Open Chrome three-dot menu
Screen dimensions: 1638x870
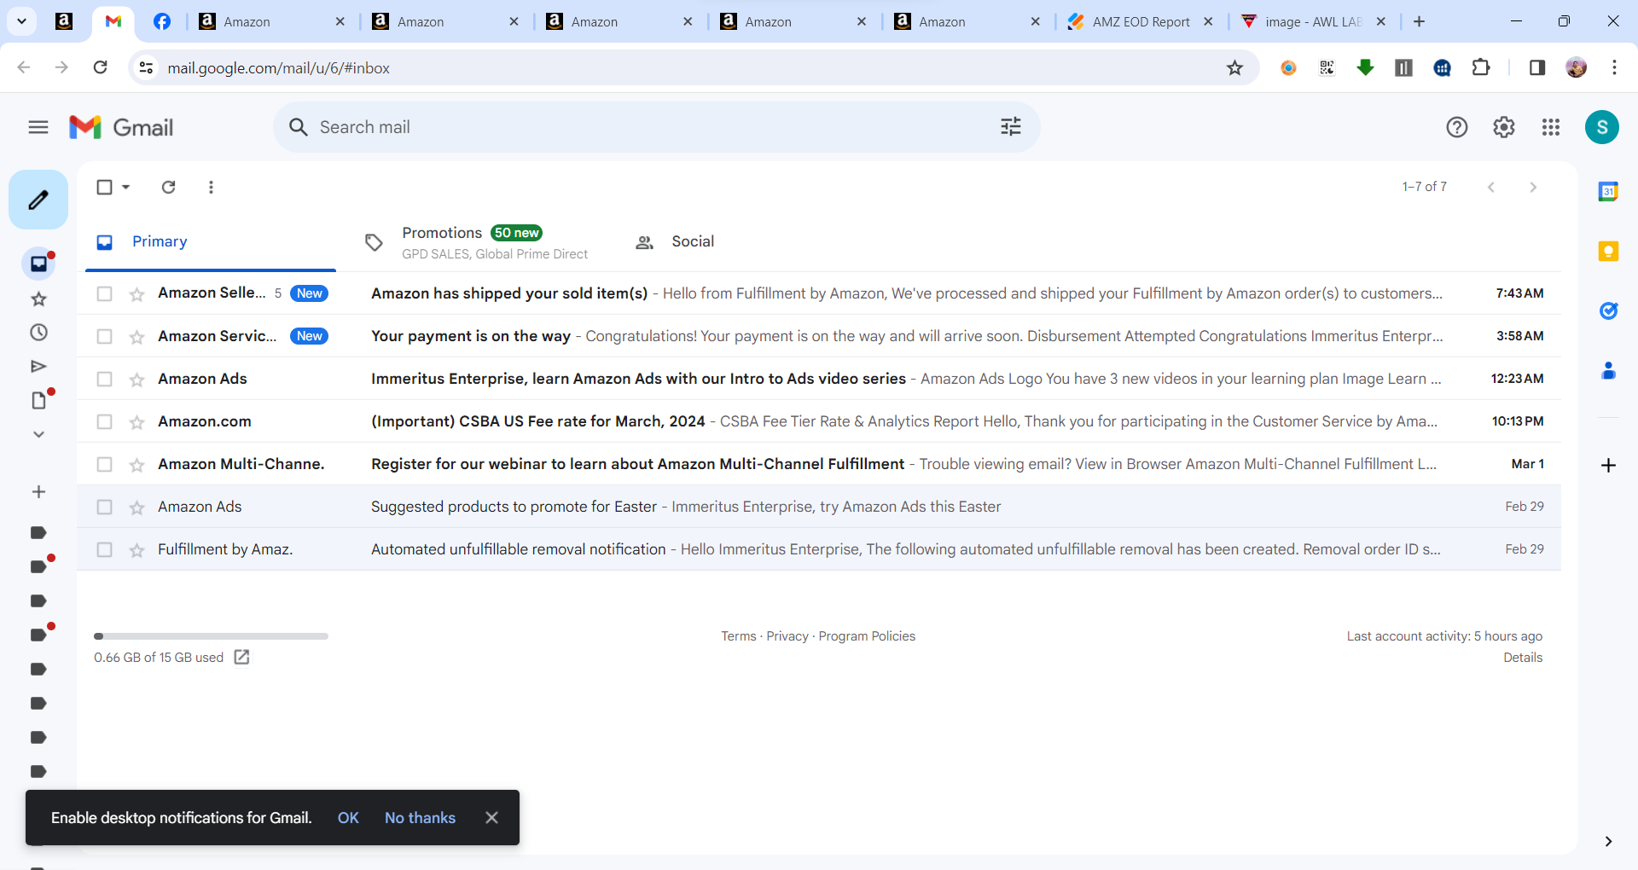[x=1614, y=67]
